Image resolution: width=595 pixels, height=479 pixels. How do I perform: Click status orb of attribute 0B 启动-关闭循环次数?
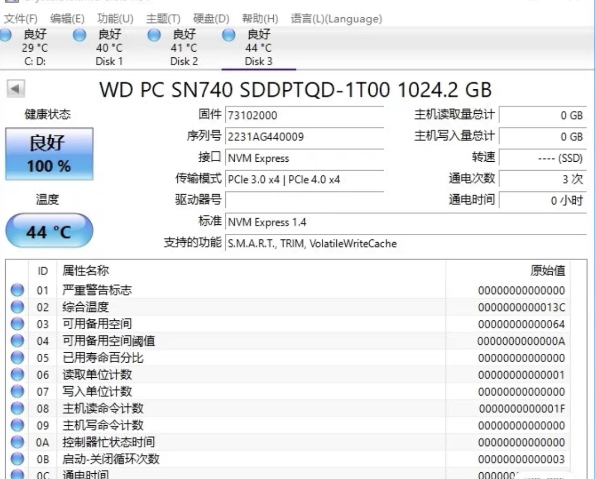coord(17,459)
